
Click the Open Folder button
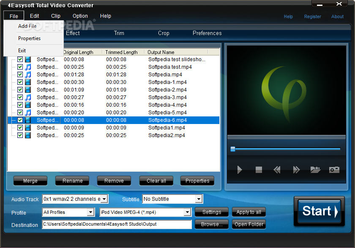[x=249, y=224]
